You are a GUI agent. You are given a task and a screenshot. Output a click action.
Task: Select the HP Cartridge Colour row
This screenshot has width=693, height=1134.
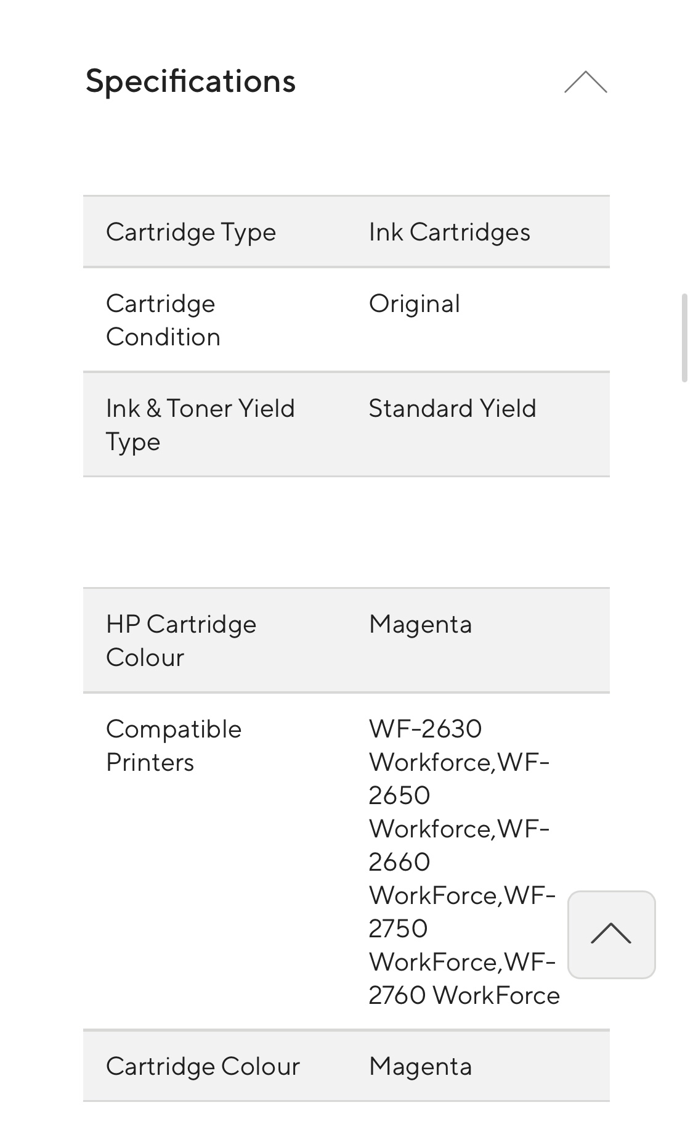[x=346, y=640]
